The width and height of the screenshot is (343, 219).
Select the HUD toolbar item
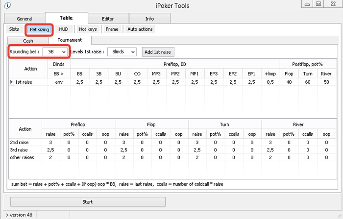coord(64,29)
